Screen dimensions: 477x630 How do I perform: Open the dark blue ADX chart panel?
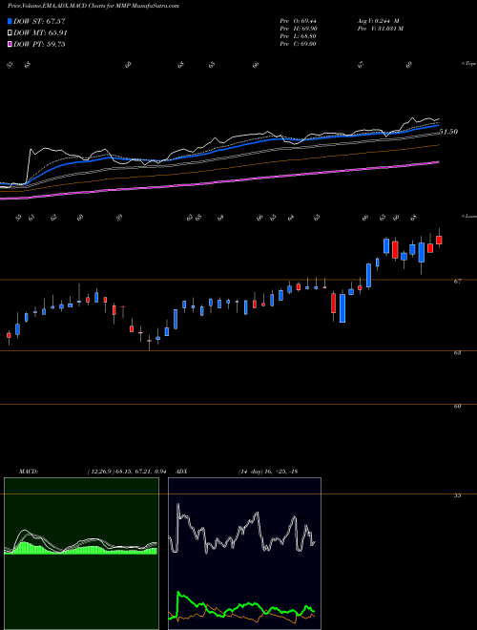[244, 554]
